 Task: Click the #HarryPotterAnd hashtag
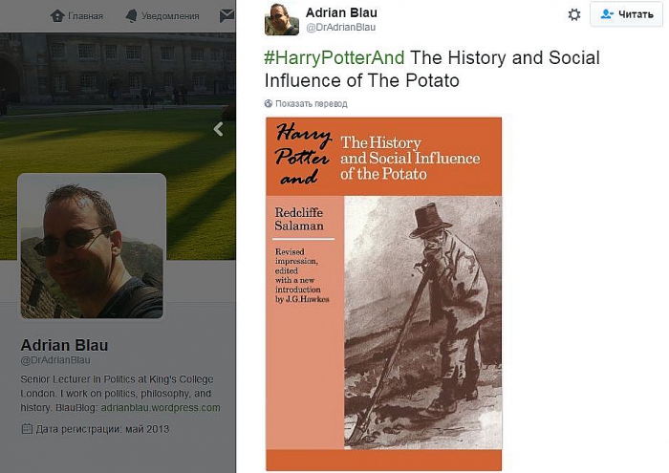(x=334, y=57)
